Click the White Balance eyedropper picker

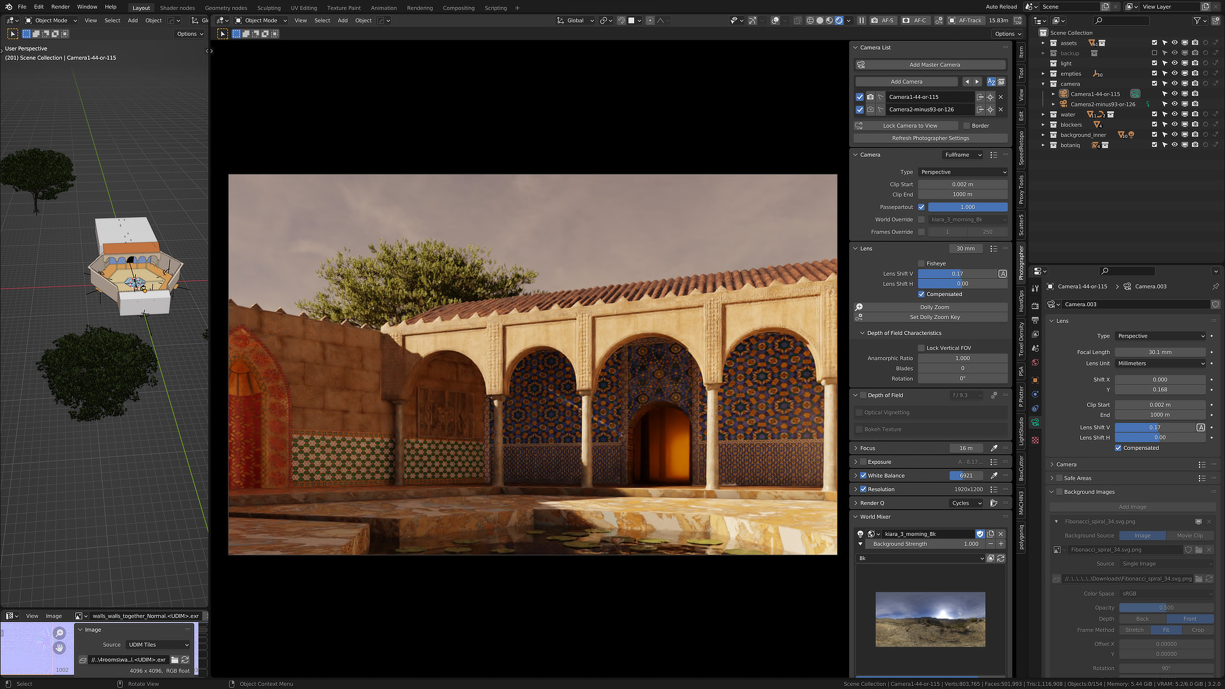click(994, 476)
